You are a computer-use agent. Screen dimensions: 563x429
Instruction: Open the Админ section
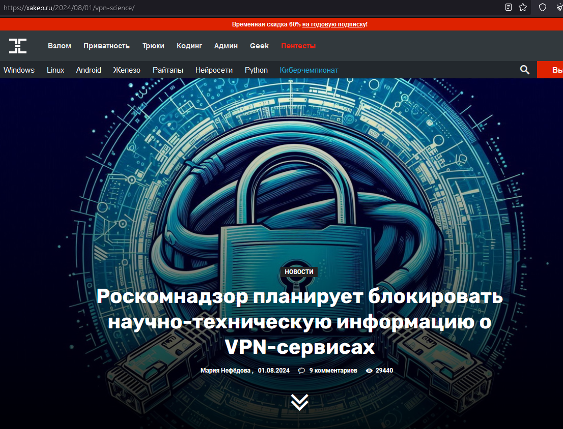(226, 46)
